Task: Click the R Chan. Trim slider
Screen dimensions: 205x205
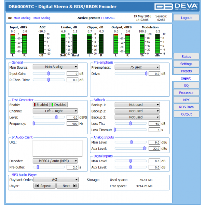Action: [x=49, y=80]
